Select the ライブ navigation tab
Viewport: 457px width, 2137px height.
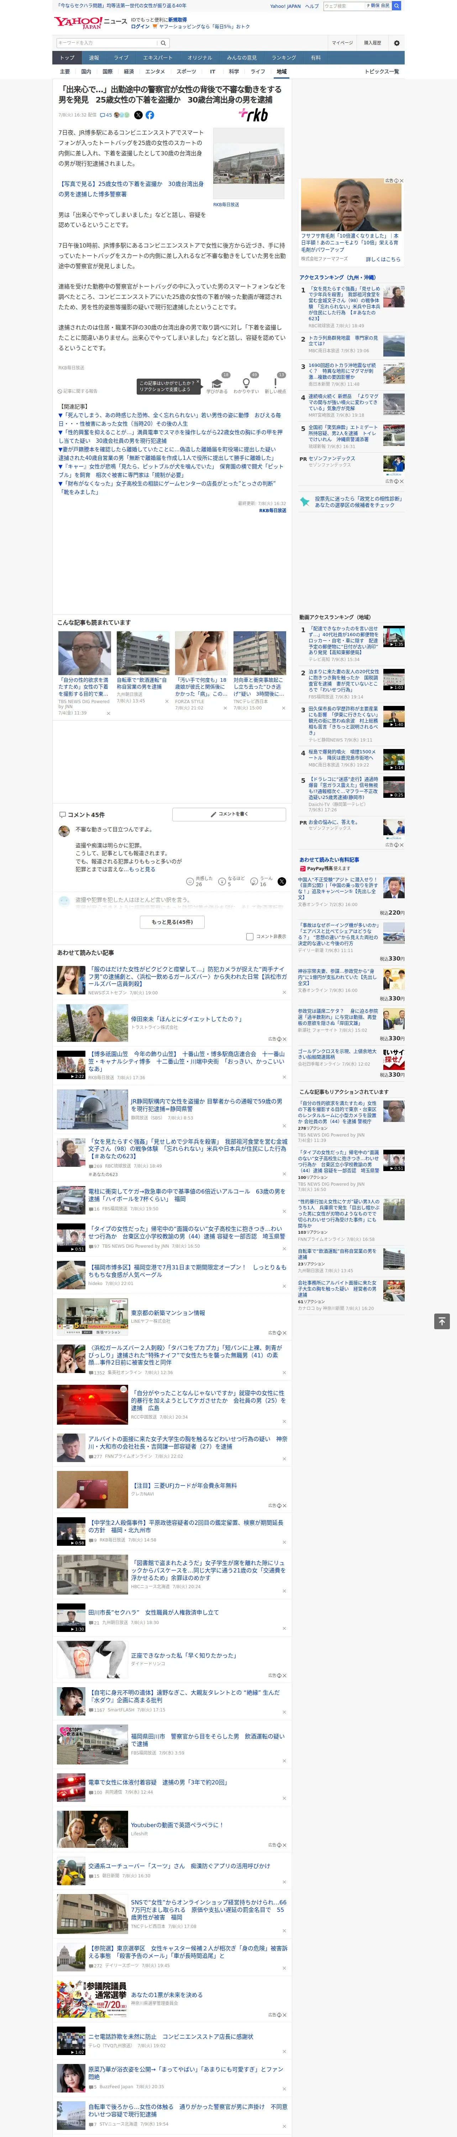tap(121, 58)
